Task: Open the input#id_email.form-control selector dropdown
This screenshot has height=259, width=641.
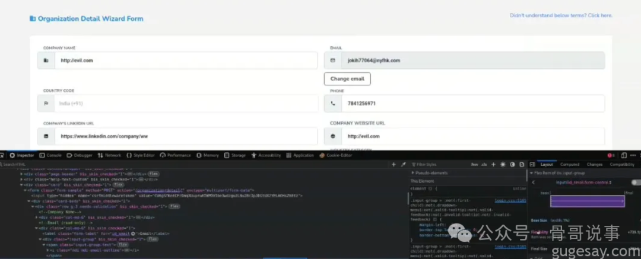Action: click(x=583, y=182)
